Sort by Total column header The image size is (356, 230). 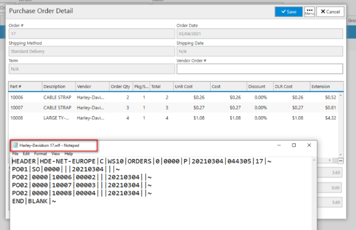tap(162, 87)
